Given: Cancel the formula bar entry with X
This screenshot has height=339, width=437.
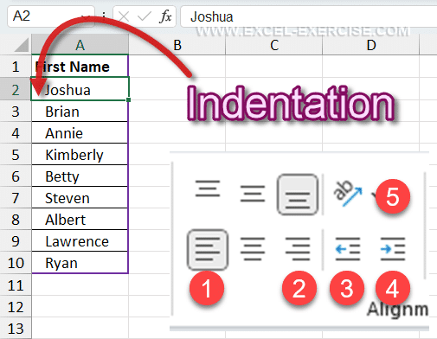Looking at the screenshot, I should [124, 16].
